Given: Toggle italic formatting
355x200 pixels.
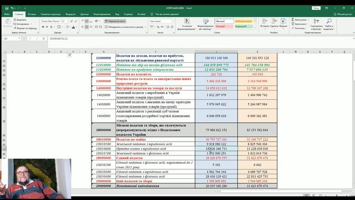Looking at the screenshot, I should [47, 27].
